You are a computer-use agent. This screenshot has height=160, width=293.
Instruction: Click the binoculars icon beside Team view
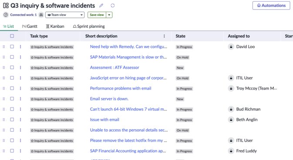click(41, 15)
